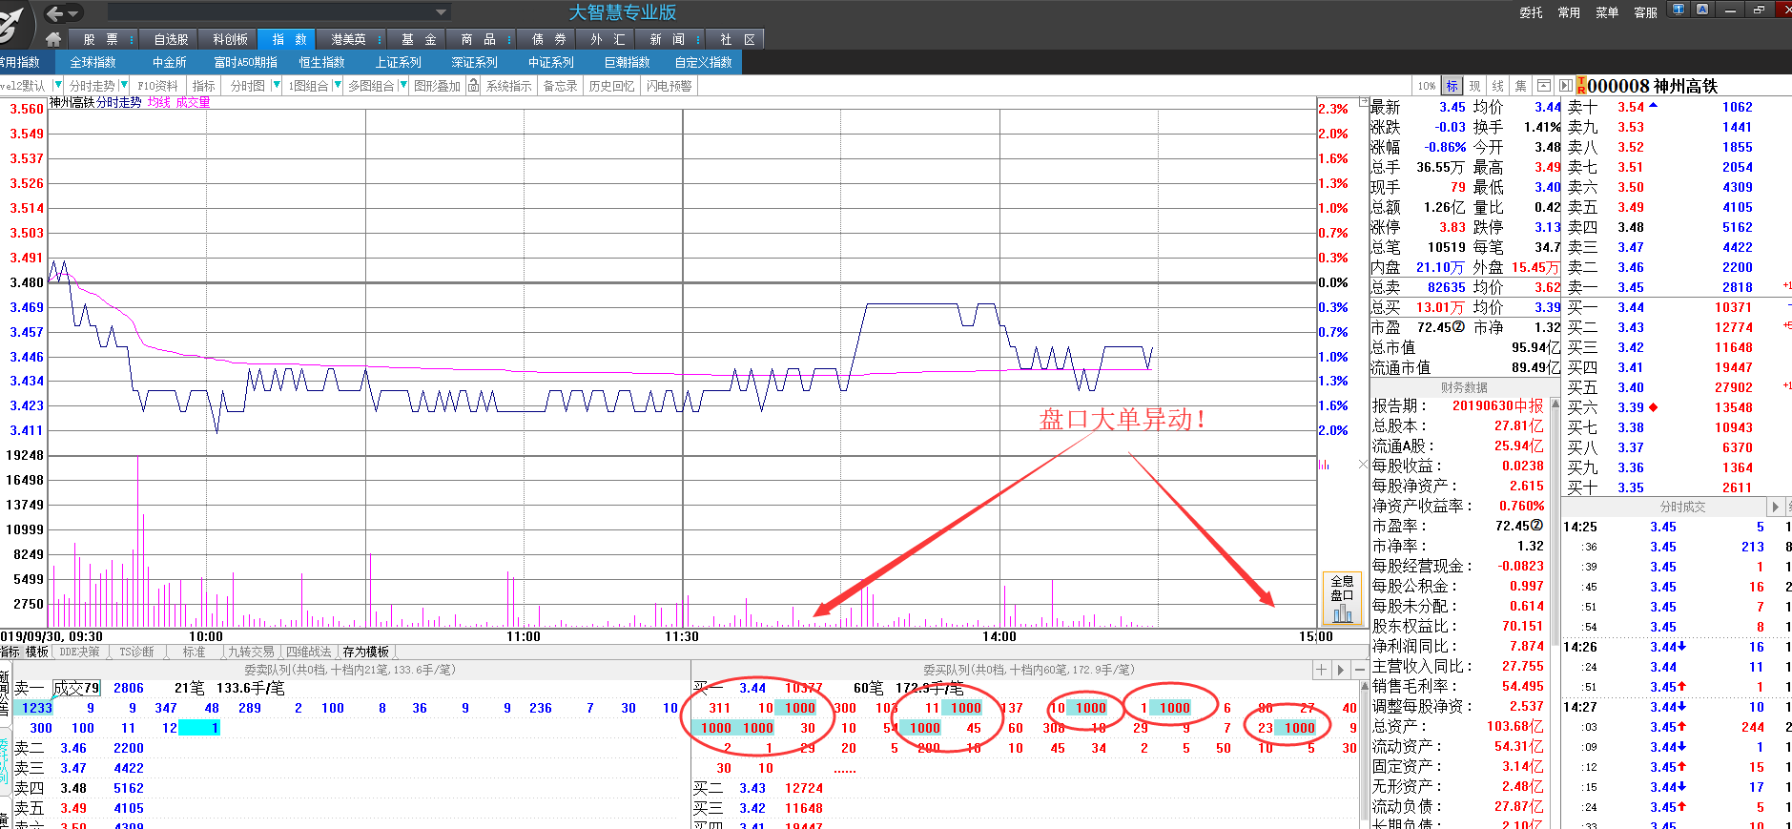Select 自定义指数 submenu item

(703, 62)
